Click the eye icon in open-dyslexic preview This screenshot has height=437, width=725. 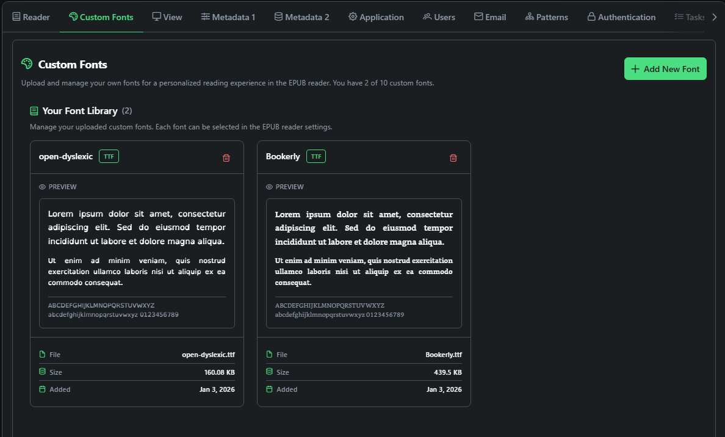tap(43, 187)
